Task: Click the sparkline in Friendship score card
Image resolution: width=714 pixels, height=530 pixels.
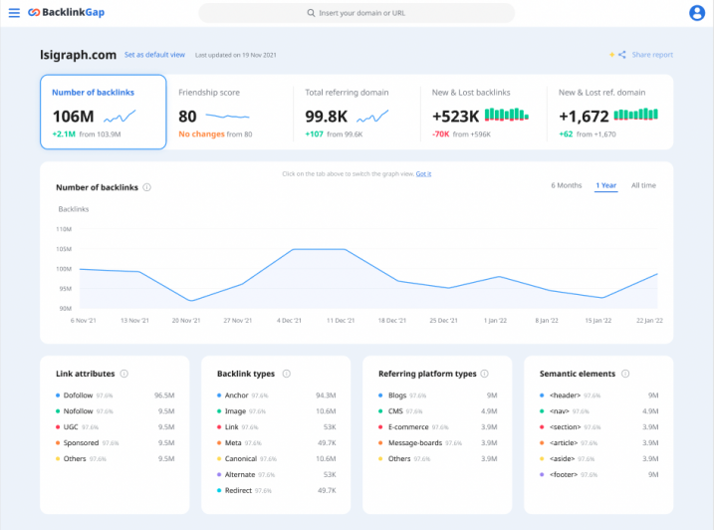Action: pyautogui.click(x=227, y=117)
